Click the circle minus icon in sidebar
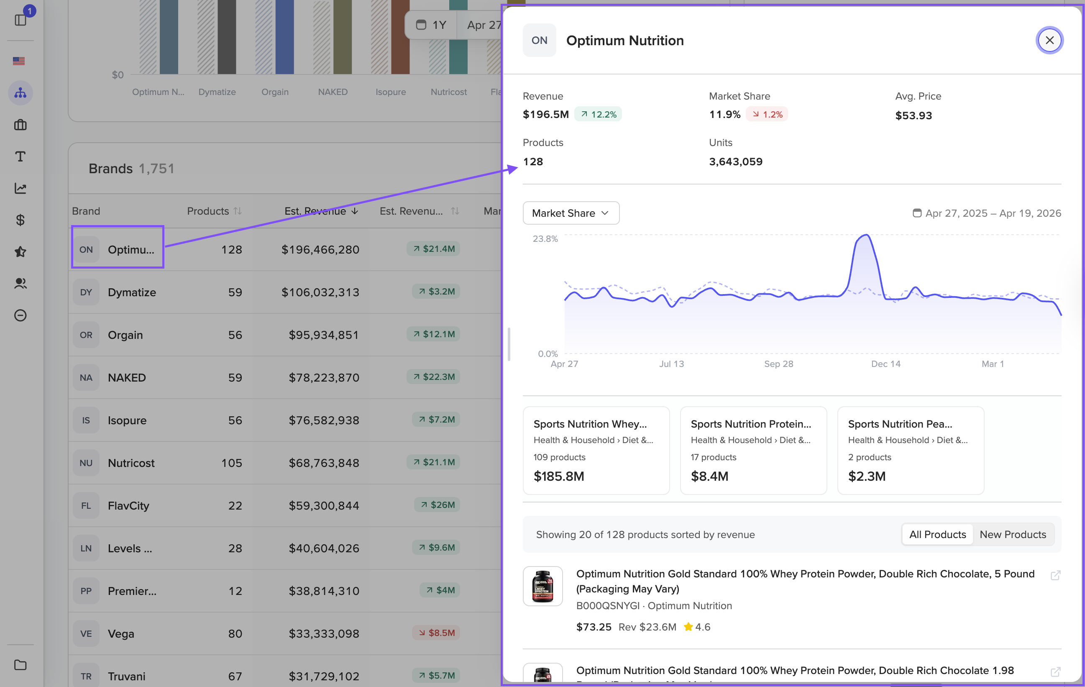1085x687 pixels. (x=20, y=315)
